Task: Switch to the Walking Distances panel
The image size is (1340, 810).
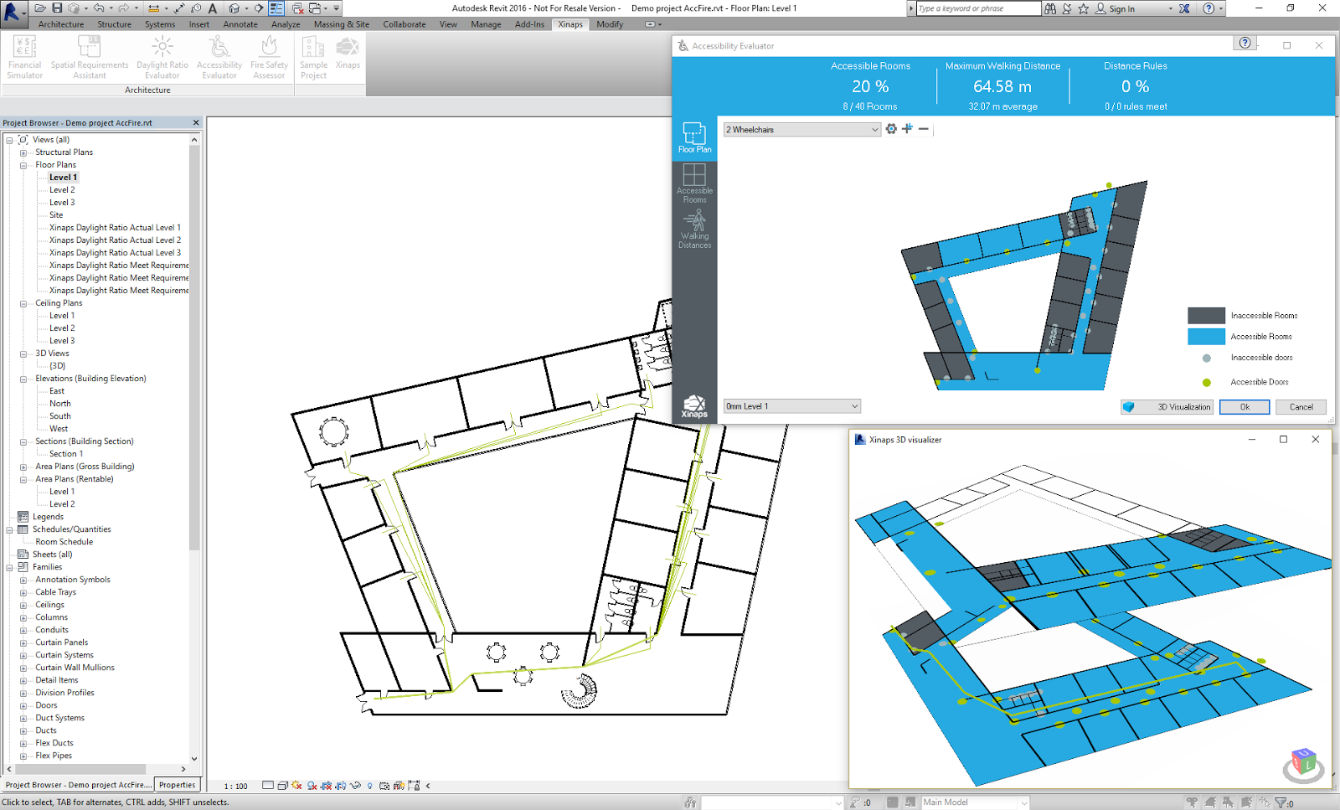Action: (x=695, y=228)
